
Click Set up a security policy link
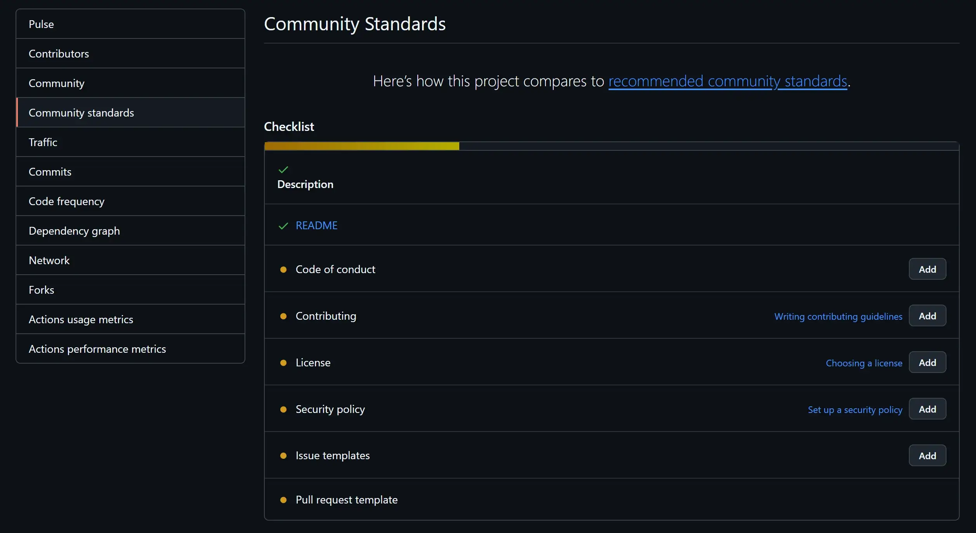click(855, 410)
